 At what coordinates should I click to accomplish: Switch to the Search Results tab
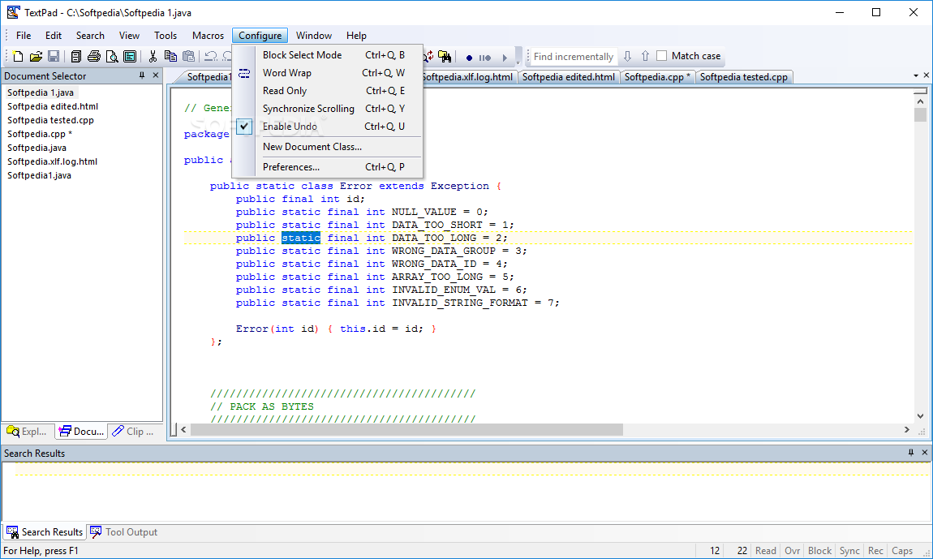click(45, 532)
